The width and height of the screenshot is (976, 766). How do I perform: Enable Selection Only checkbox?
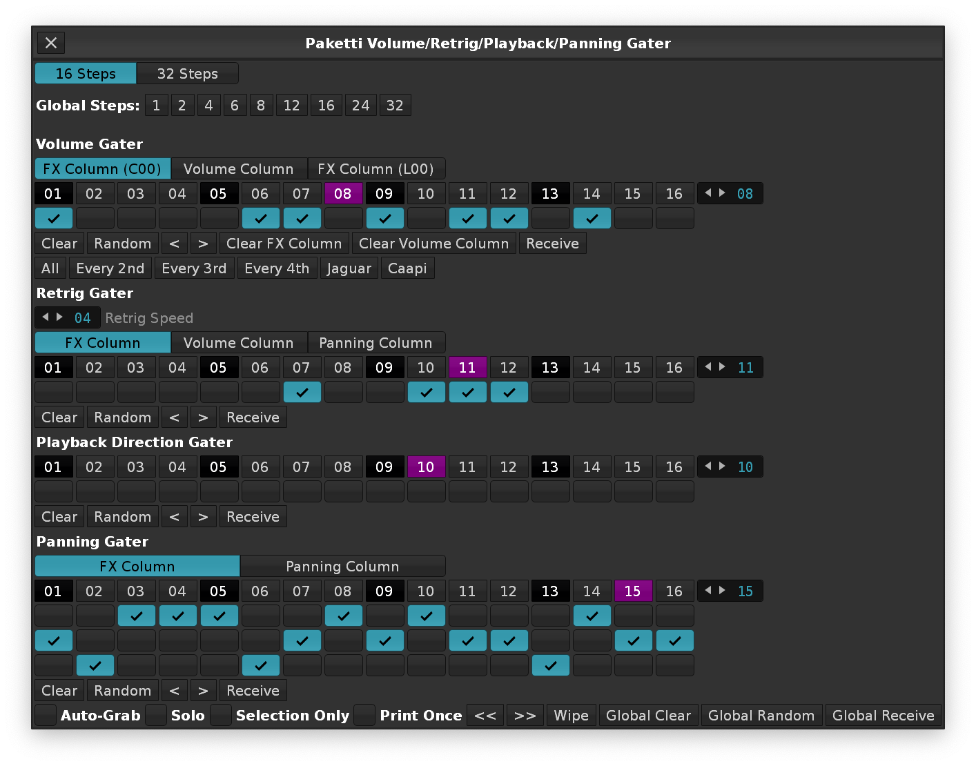[221, 716]
